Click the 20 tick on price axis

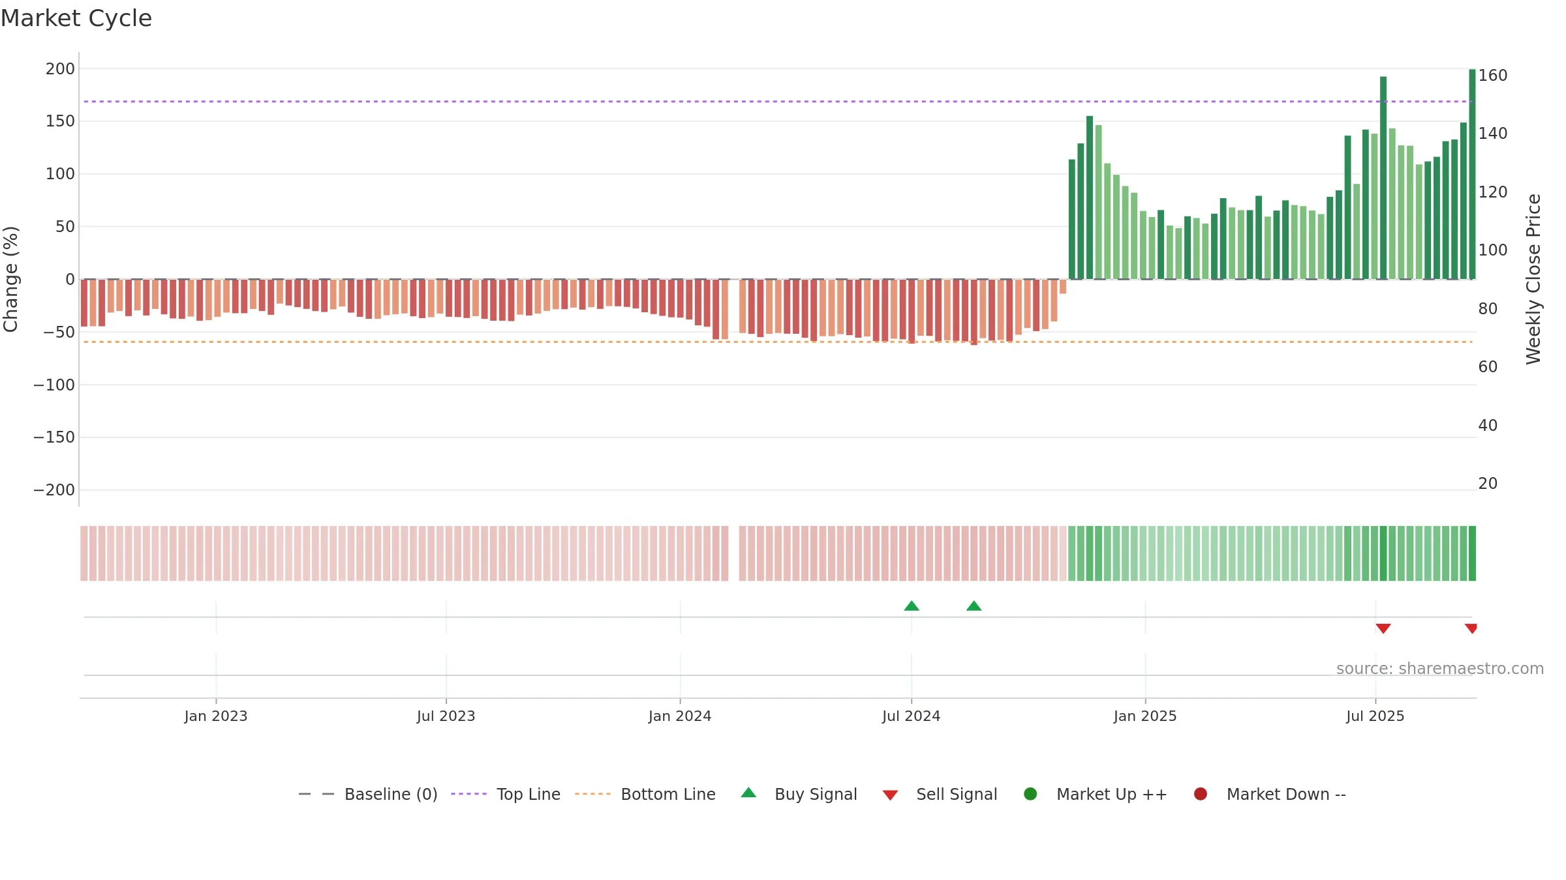pos(1488,484)
